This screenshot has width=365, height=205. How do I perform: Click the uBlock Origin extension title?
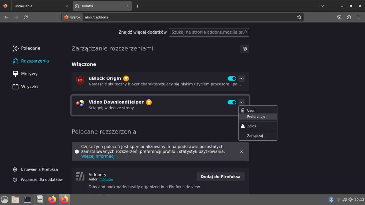pos(105,79)
